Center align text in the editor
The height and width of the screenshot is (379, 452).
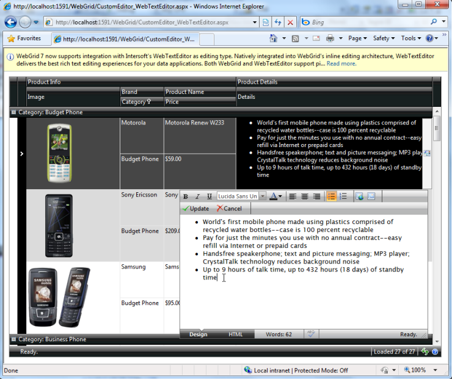point(304,197)
